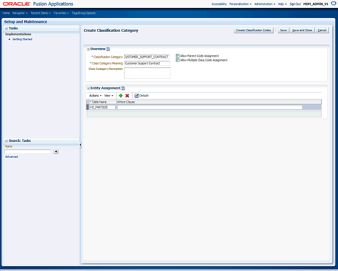The height and width of the screenshot is (271, 338).
Task: Click the Where Clause column header
Action: click(x=219, y=102)
